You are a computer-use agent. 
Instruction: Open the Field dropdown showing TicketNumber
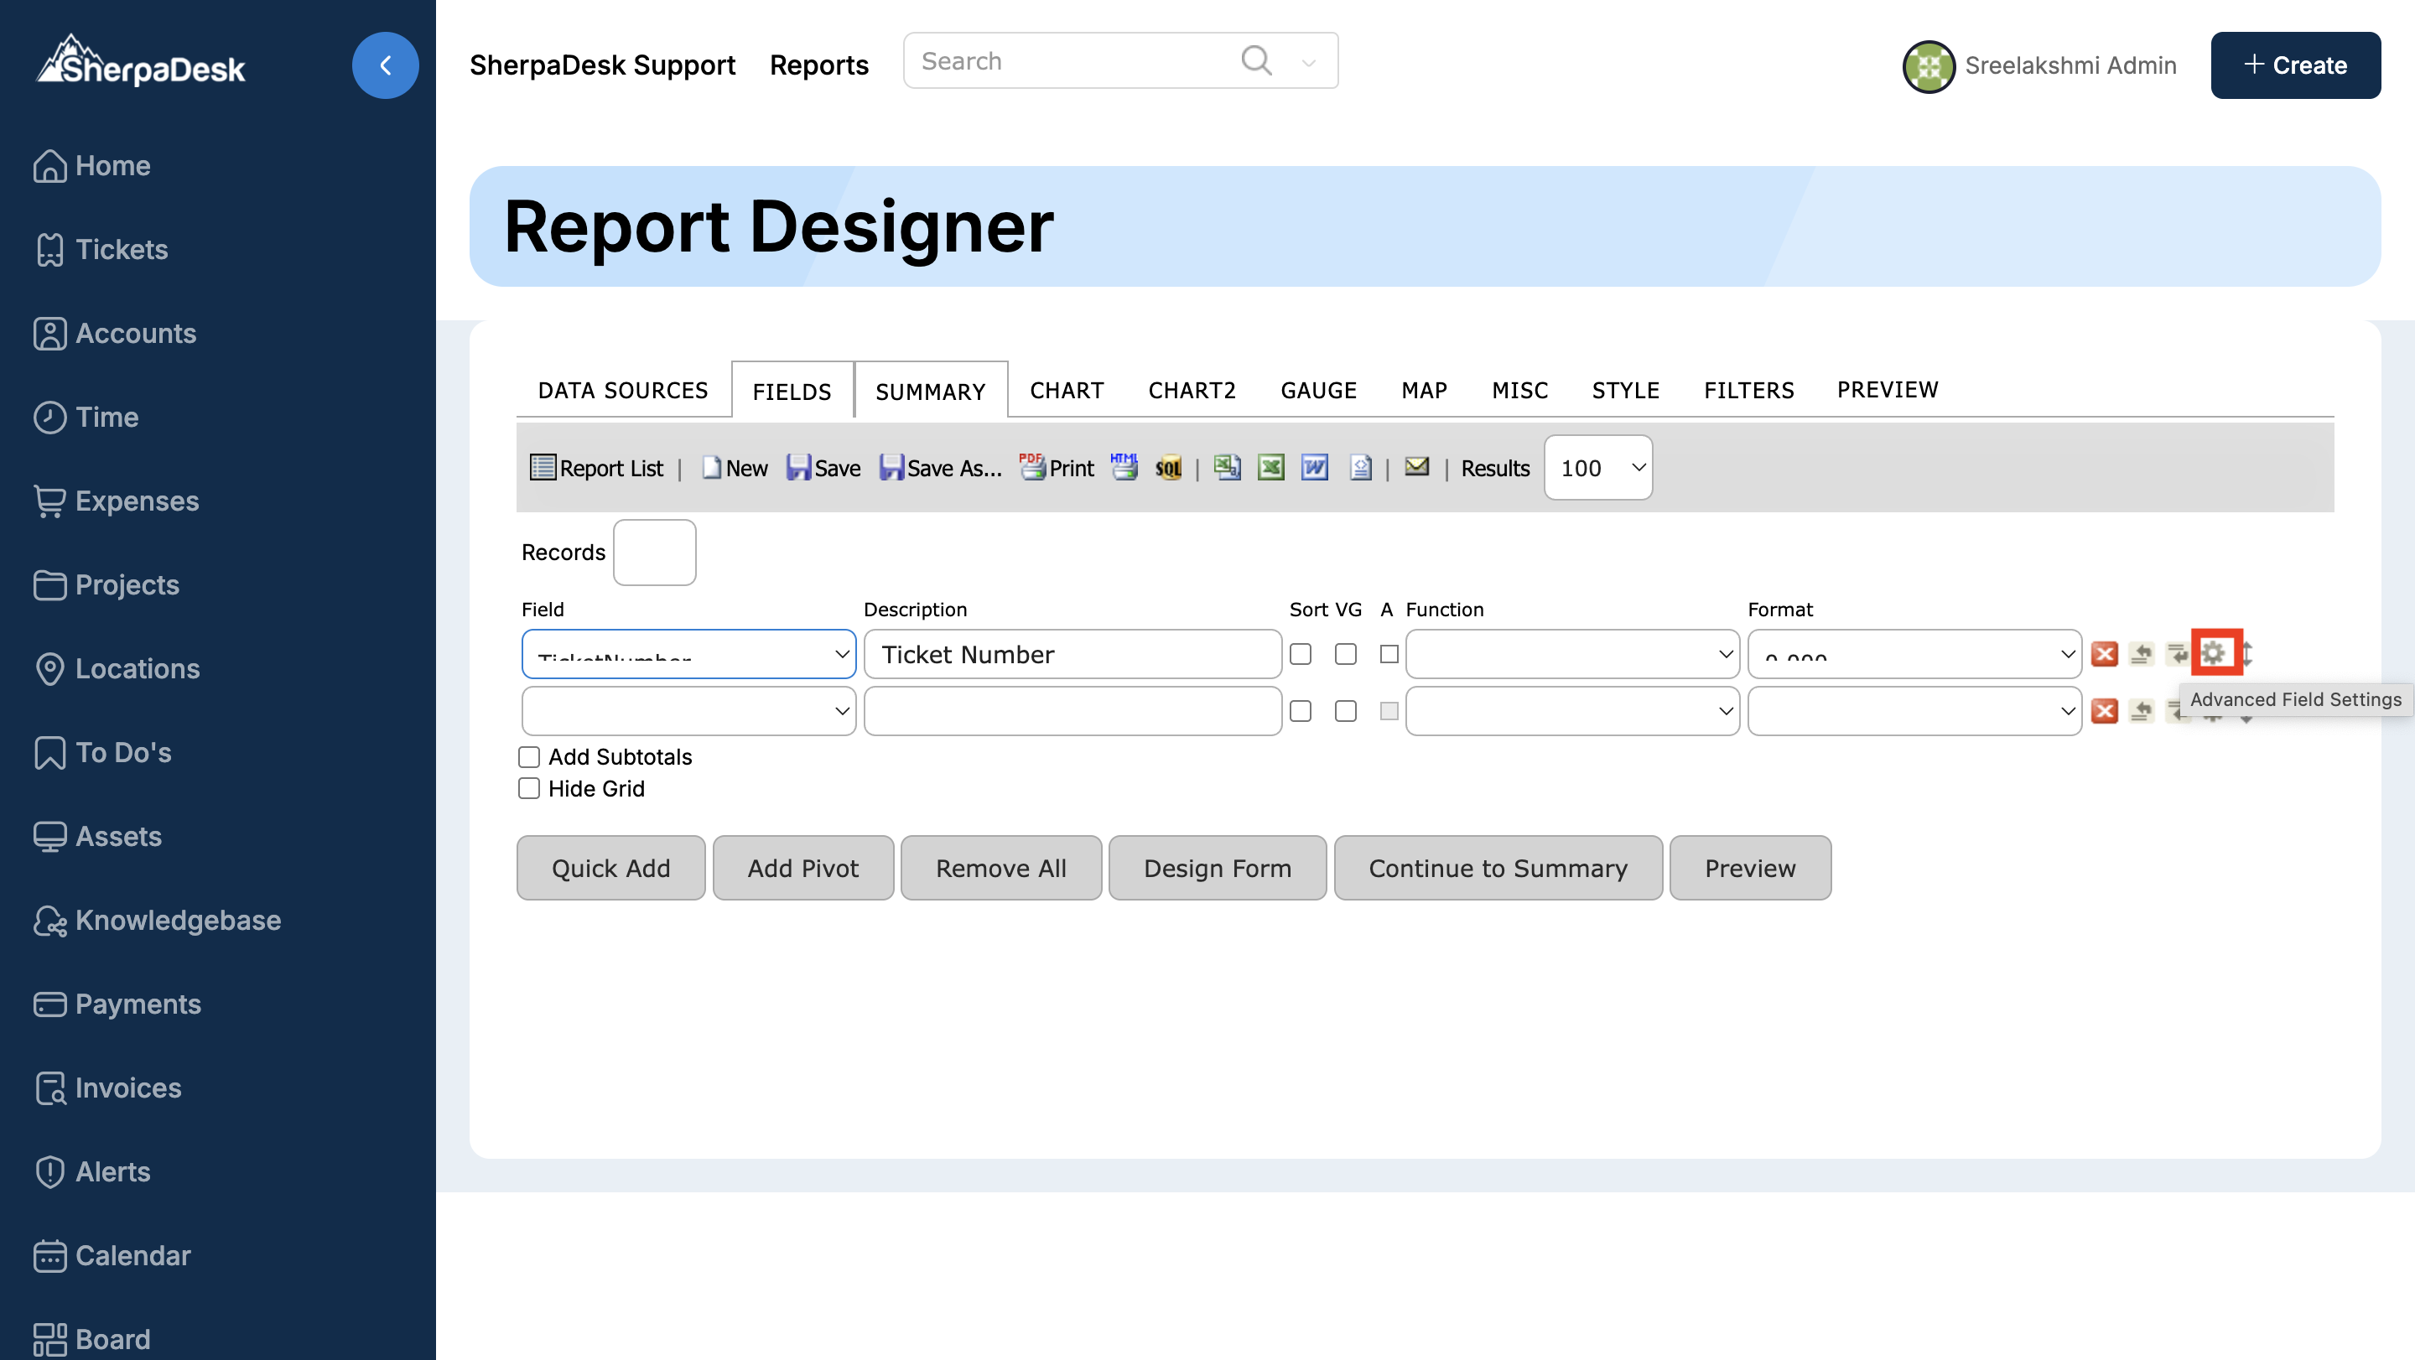pos(688,654)
